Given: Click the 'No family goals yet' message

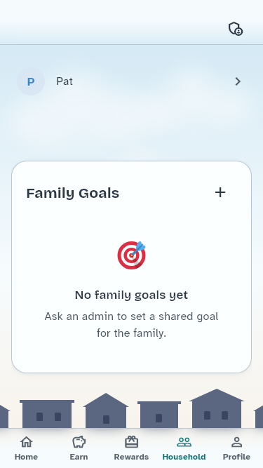Looking at the screenshot, I should (x=132, y=295).
